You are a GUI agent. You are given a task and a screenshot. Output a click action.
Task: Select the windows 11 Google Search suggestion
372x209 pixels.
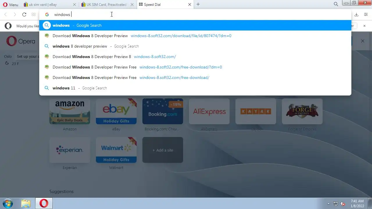[195, 88]
